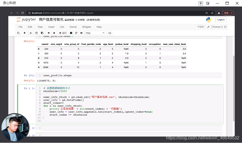242x143 pixels.
Task: Click the zoom magnifier icon in address bar
Action: [x=207, y=13]
